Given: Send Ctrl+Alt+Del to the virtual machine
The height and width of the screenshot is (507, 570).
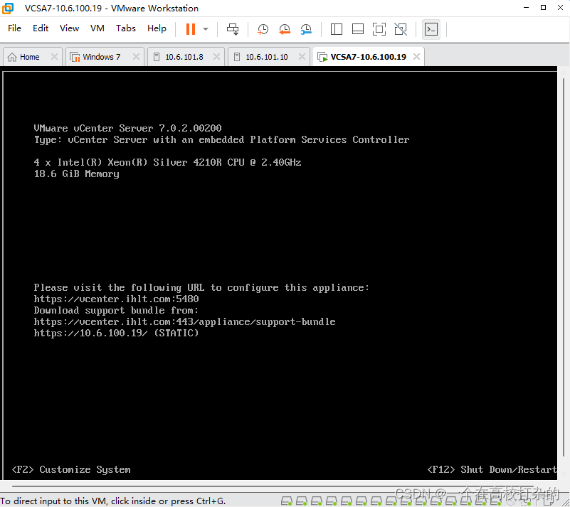Looking at the screenshot, I should (x=233, y=29).
